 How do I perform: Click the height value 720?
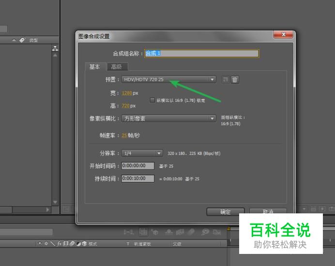126,106
